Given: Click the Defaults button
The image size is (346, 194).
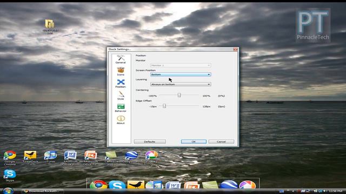Looking at the screenshot, I should click(150, 142).
